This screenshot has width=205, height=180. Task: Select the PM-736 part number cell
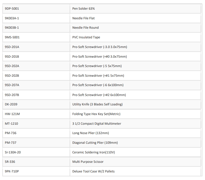pos(11,133)
